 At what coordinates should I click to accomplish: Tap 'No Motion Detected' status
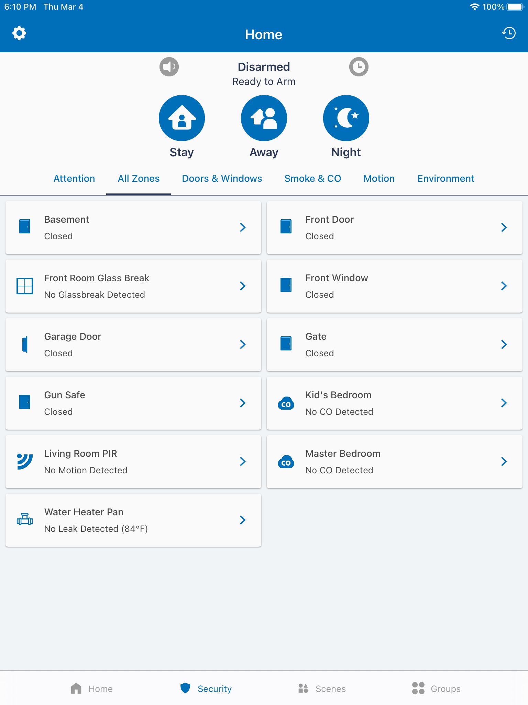point(86,470)
